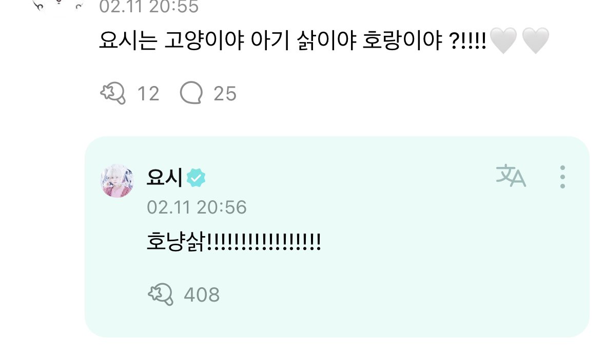Click the cheer count 408
605x361 pixels.
tap(202, 295)
